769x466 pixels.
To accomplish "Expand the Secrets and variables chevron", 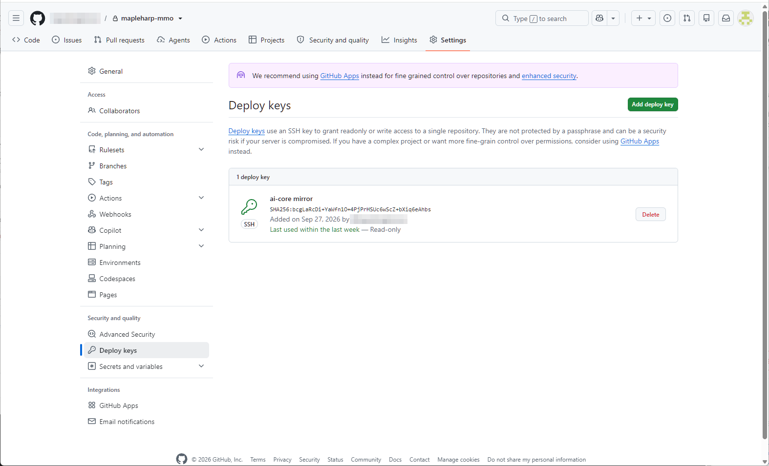I will tap(201, 366).
